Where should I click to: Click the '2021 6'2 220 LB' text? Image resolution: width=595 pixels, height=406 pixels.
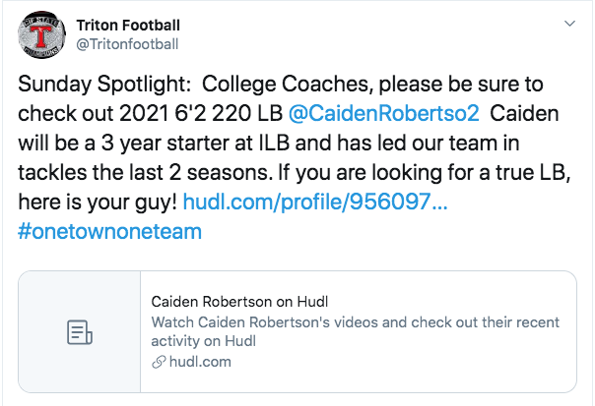[201, 113]
